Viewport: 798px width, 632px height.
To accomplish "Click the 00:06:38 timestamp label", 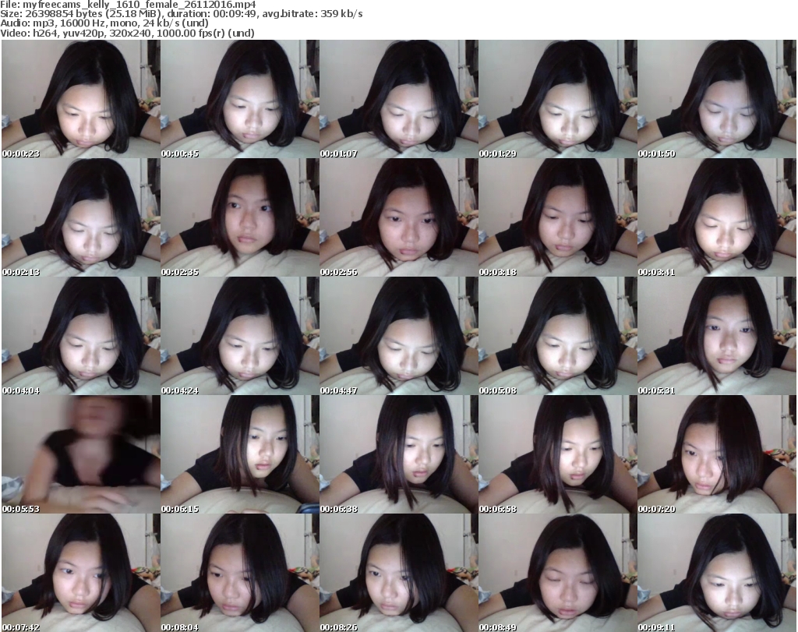I will [339, 508].
